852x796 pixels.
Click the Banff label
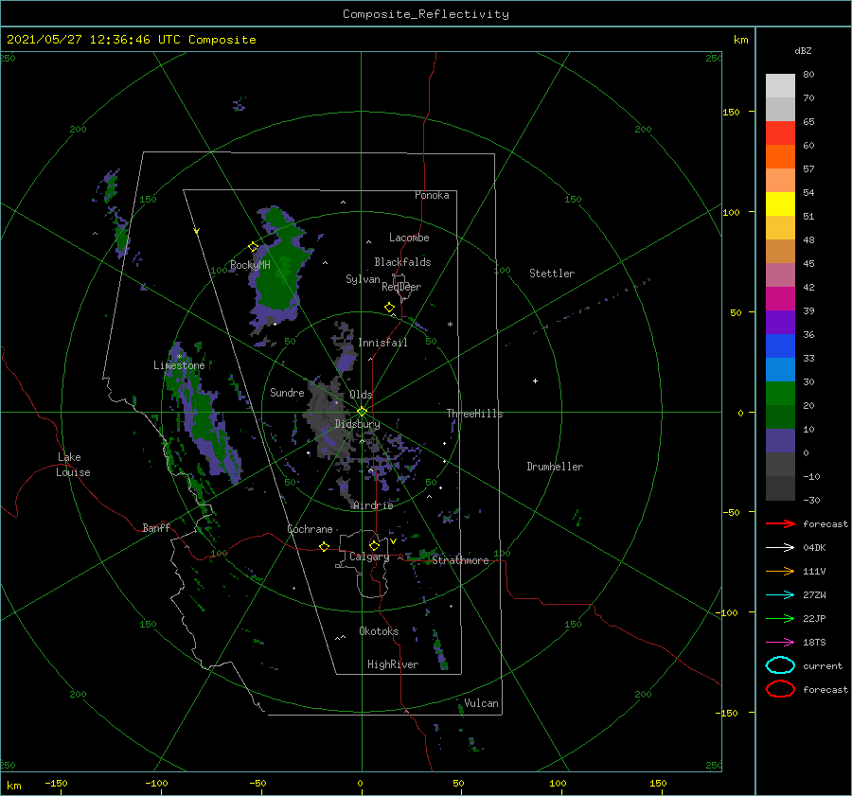[156, 527]
